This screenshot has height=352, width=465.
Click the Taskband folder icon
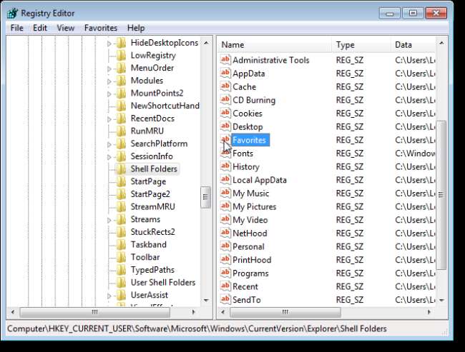(x=121, y=244)
